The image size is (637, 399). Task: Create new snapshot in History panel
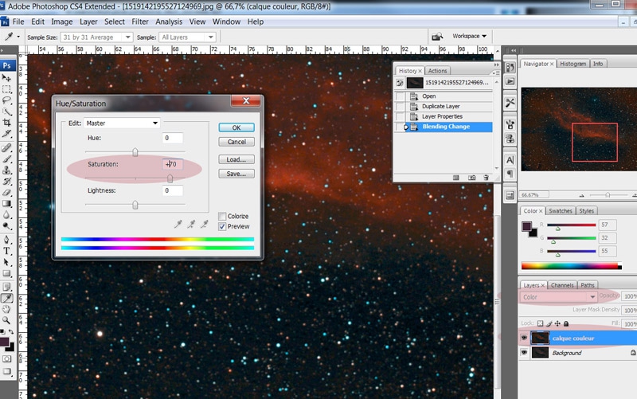[471, 178]
